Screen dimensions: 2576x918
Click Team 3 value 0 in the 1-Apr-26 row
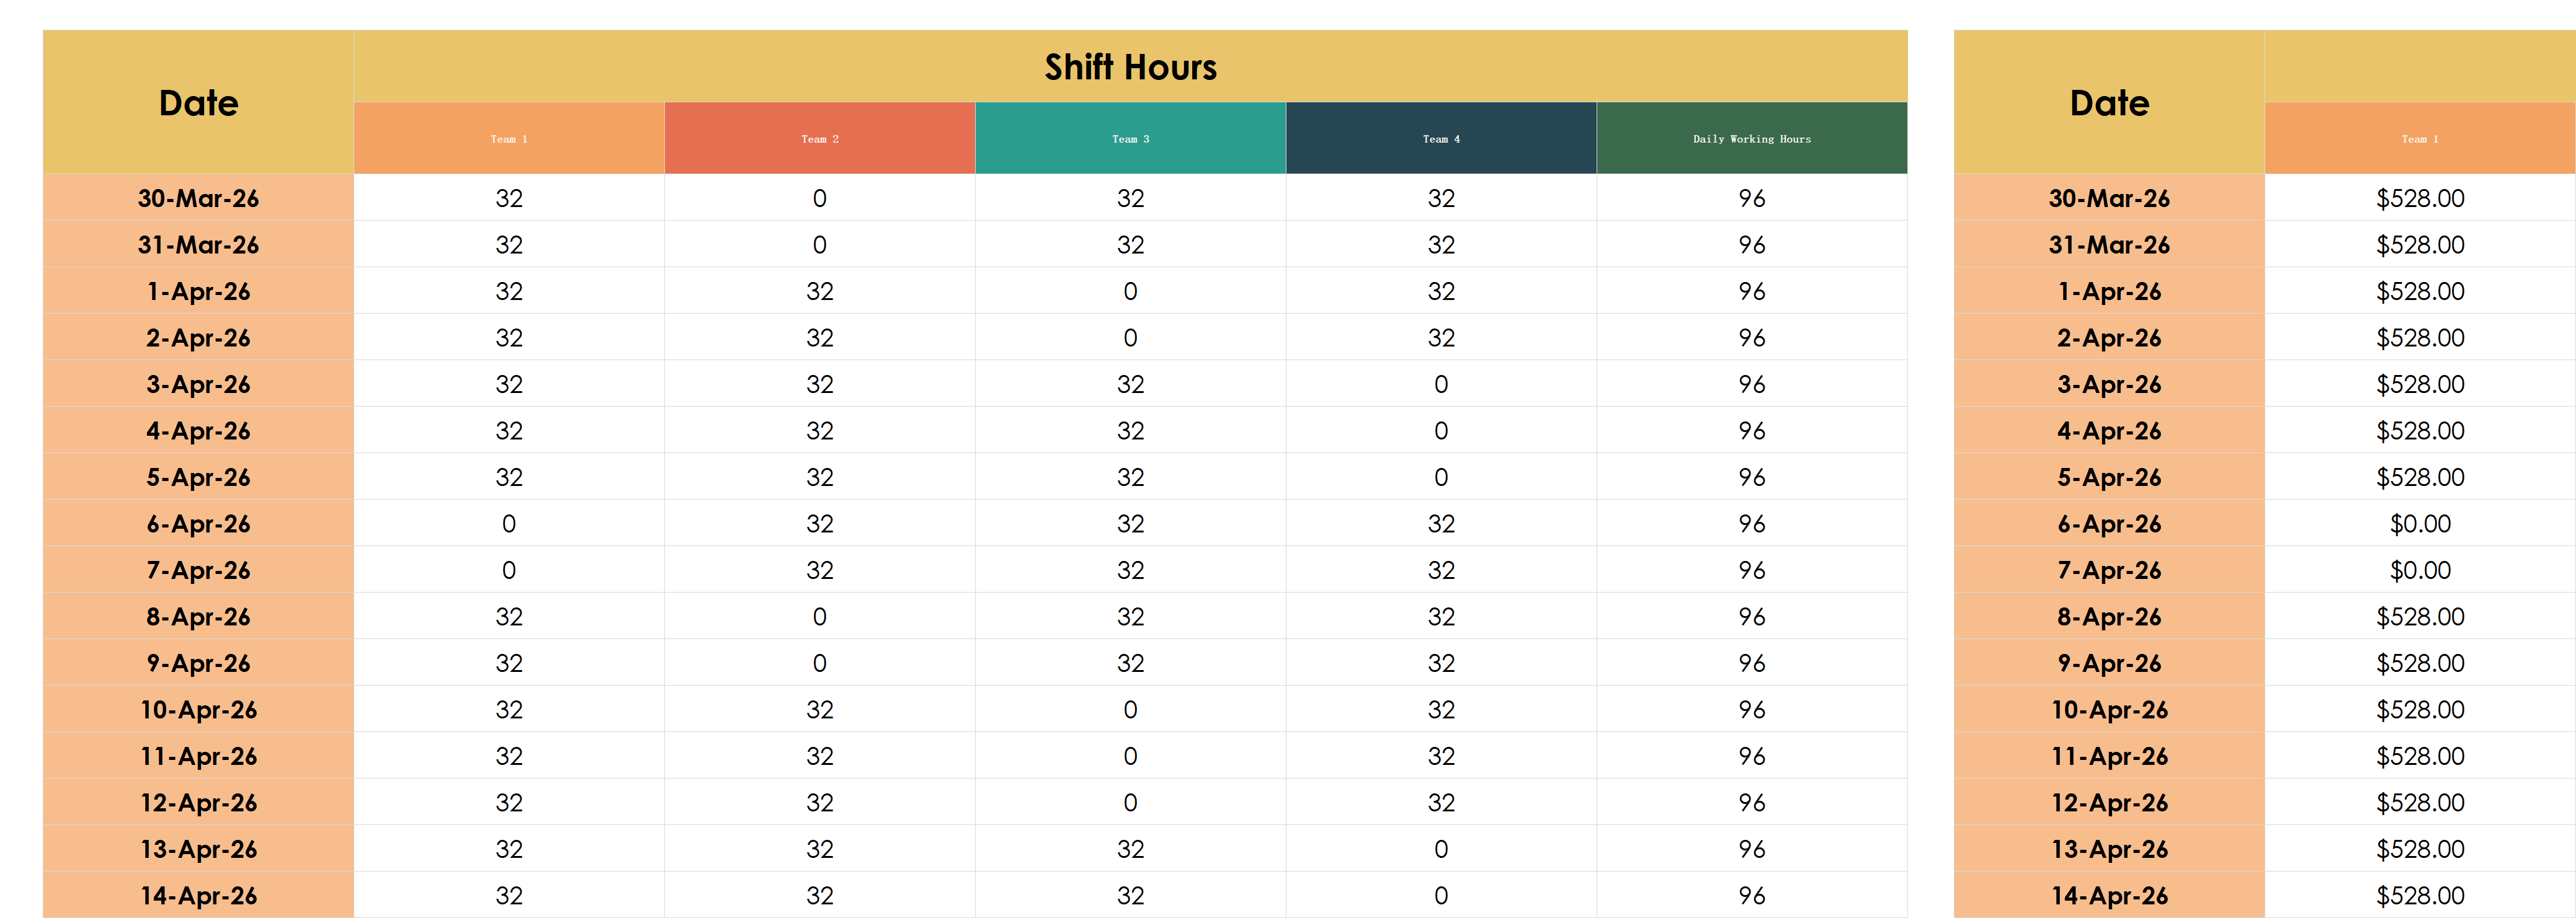(1130, 291)
